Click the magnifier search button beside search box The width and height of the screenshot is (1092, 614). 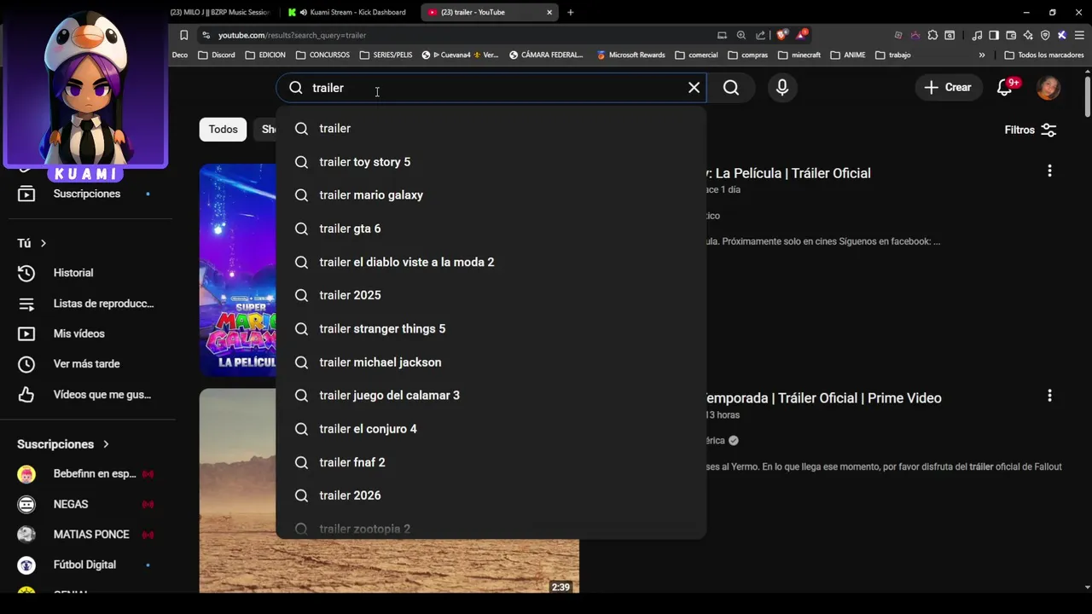pyautogui.click(x=731, y=88)
